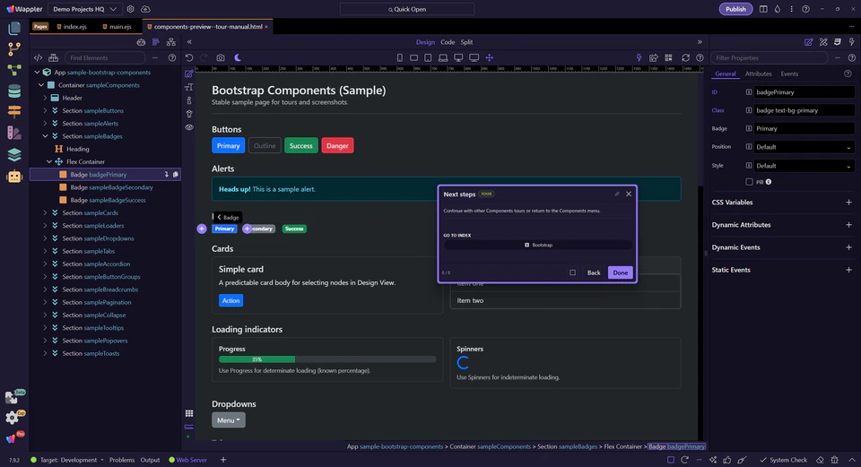Toggle the binding icon next to the Style field
The width and height of the screenshot is (861, 467).
tap(748, 166)
